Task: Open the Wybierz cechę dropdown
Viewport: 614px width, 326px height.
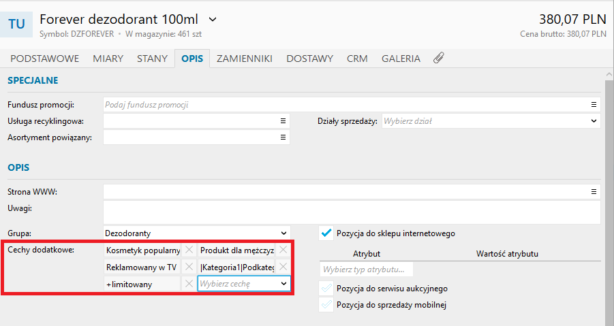Action: (x=244, y=284)
